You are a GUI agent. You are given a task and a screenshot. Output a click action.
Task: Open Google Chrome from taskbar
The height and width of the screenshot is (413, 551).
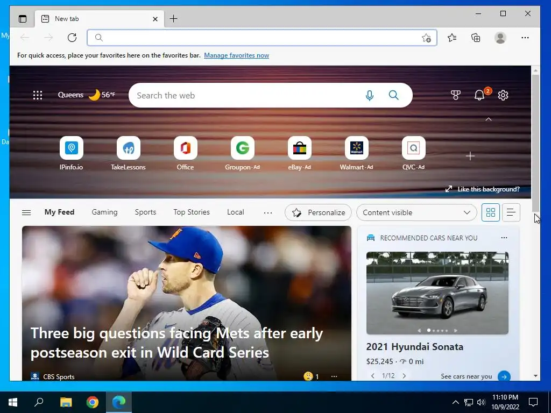(x=92, y=402)
